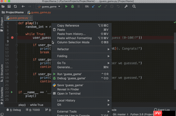Open the 1: Project tool window

[2, 24]
